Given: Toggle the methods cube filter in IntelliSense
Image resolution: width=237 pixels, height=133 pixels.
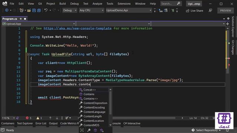Looking at the screenshot, I should click(96, 130).
